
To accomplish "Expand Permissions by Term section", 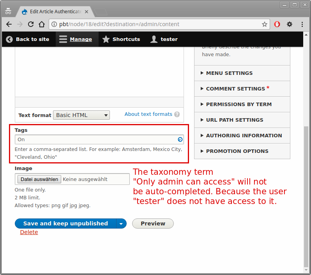I will coord(239,104).
